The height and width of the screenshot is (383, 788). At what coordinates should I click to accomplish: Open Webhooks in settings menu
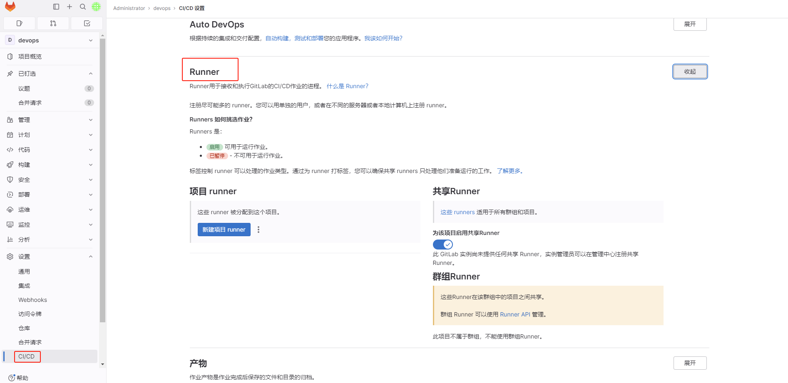click(32, 300)
